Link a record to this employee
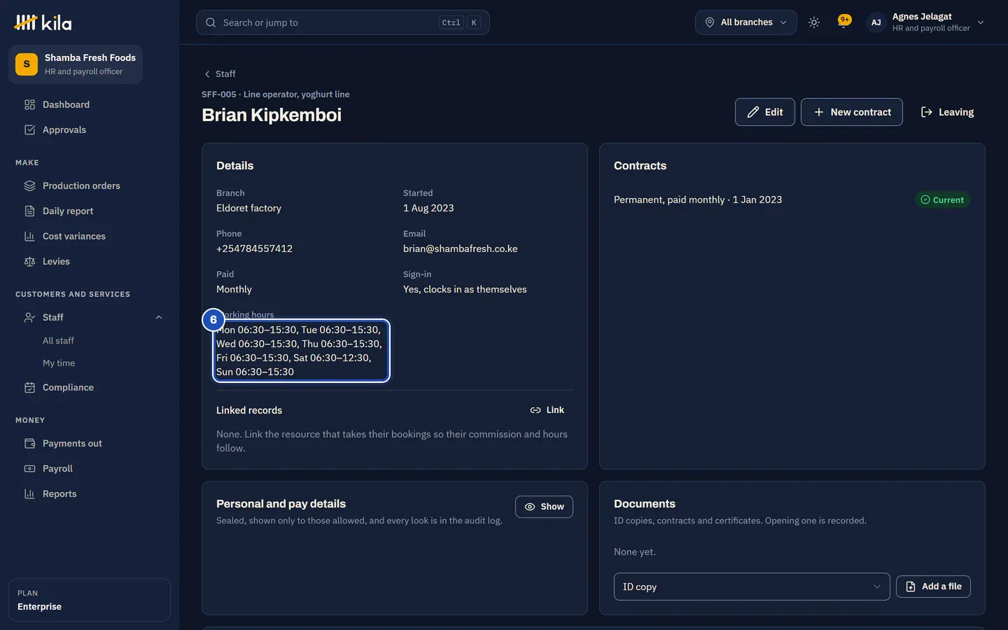This screenshot has width=1008, height=630. coord(547,410)
